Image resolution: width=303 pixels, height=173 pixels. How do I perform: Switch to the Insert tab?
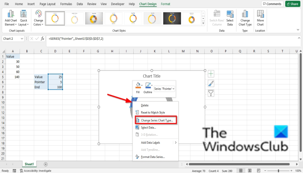[x=31, y=4]
